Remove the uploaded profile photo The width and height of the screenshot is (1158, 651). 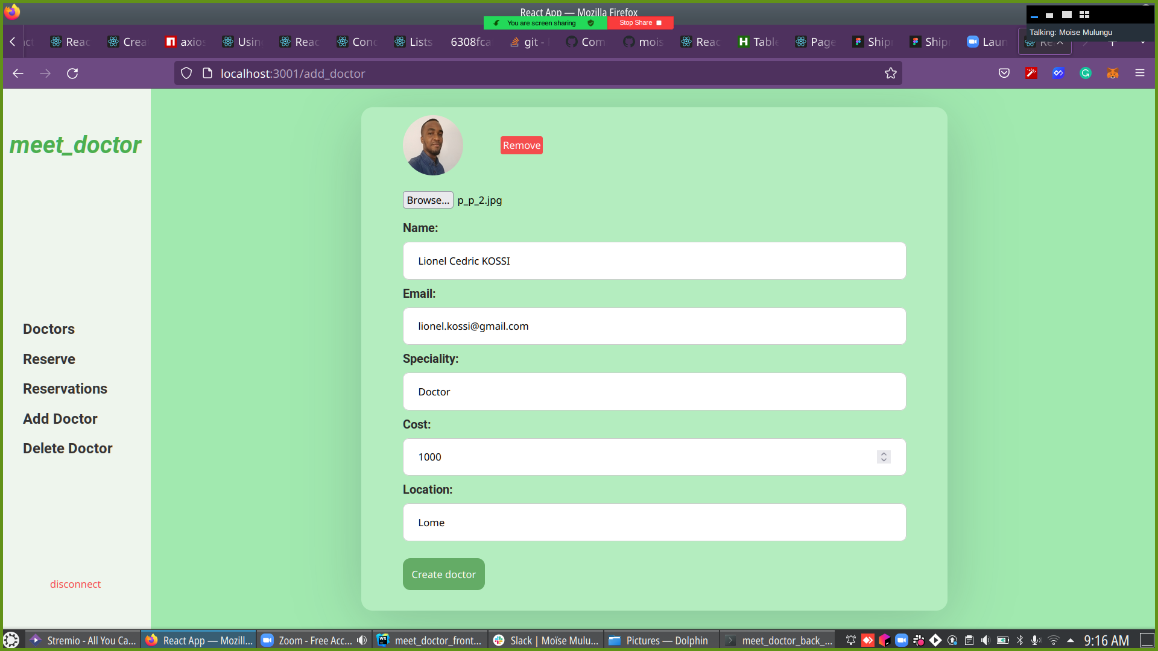(521, 145)
